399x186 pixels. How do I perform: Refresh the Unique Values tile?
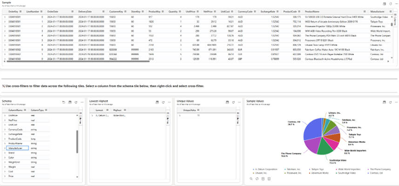(233, 103)
